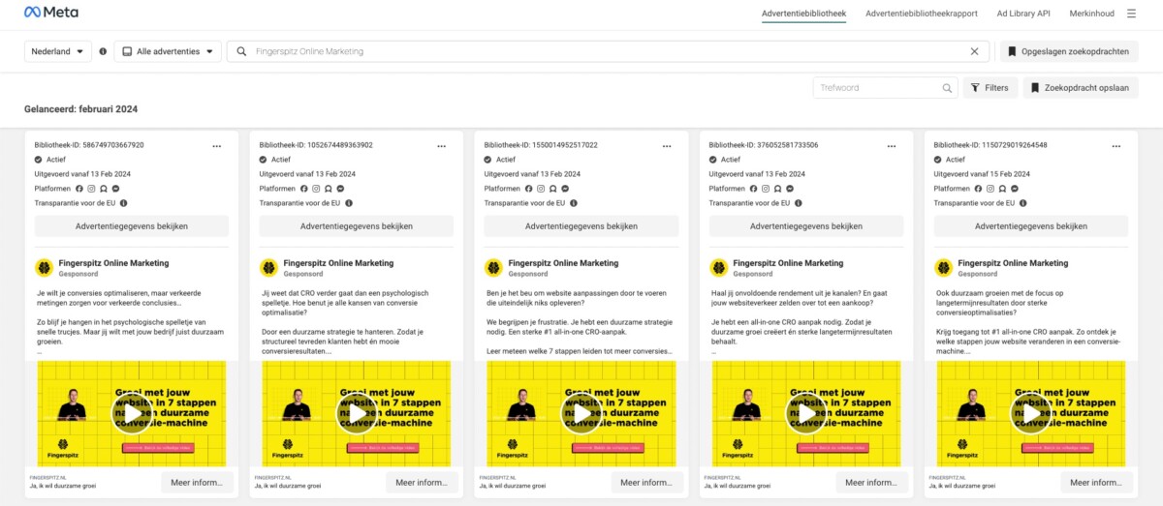Play the video on the third ad

pyautogui.click(x=581, y=414)
